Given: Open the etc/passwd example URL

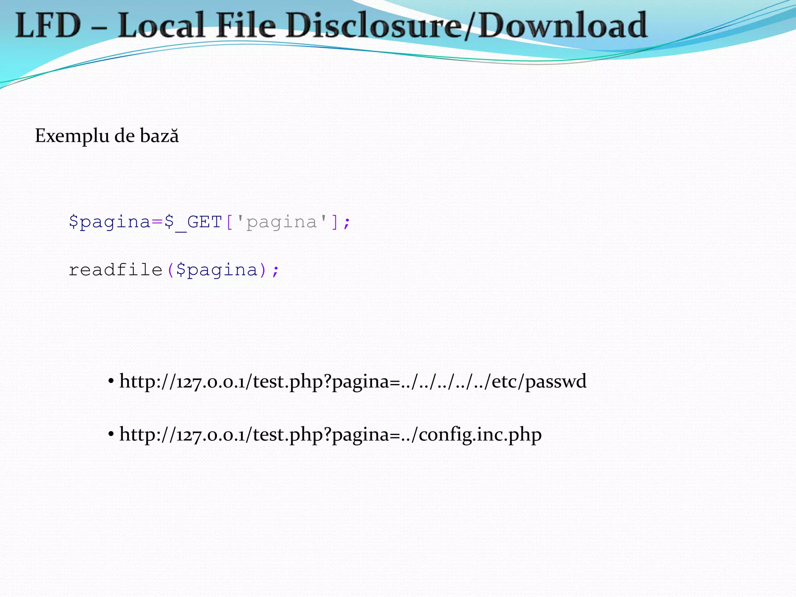Looking at the screenshot, I should pyautogui.click(x=352, y=381).
